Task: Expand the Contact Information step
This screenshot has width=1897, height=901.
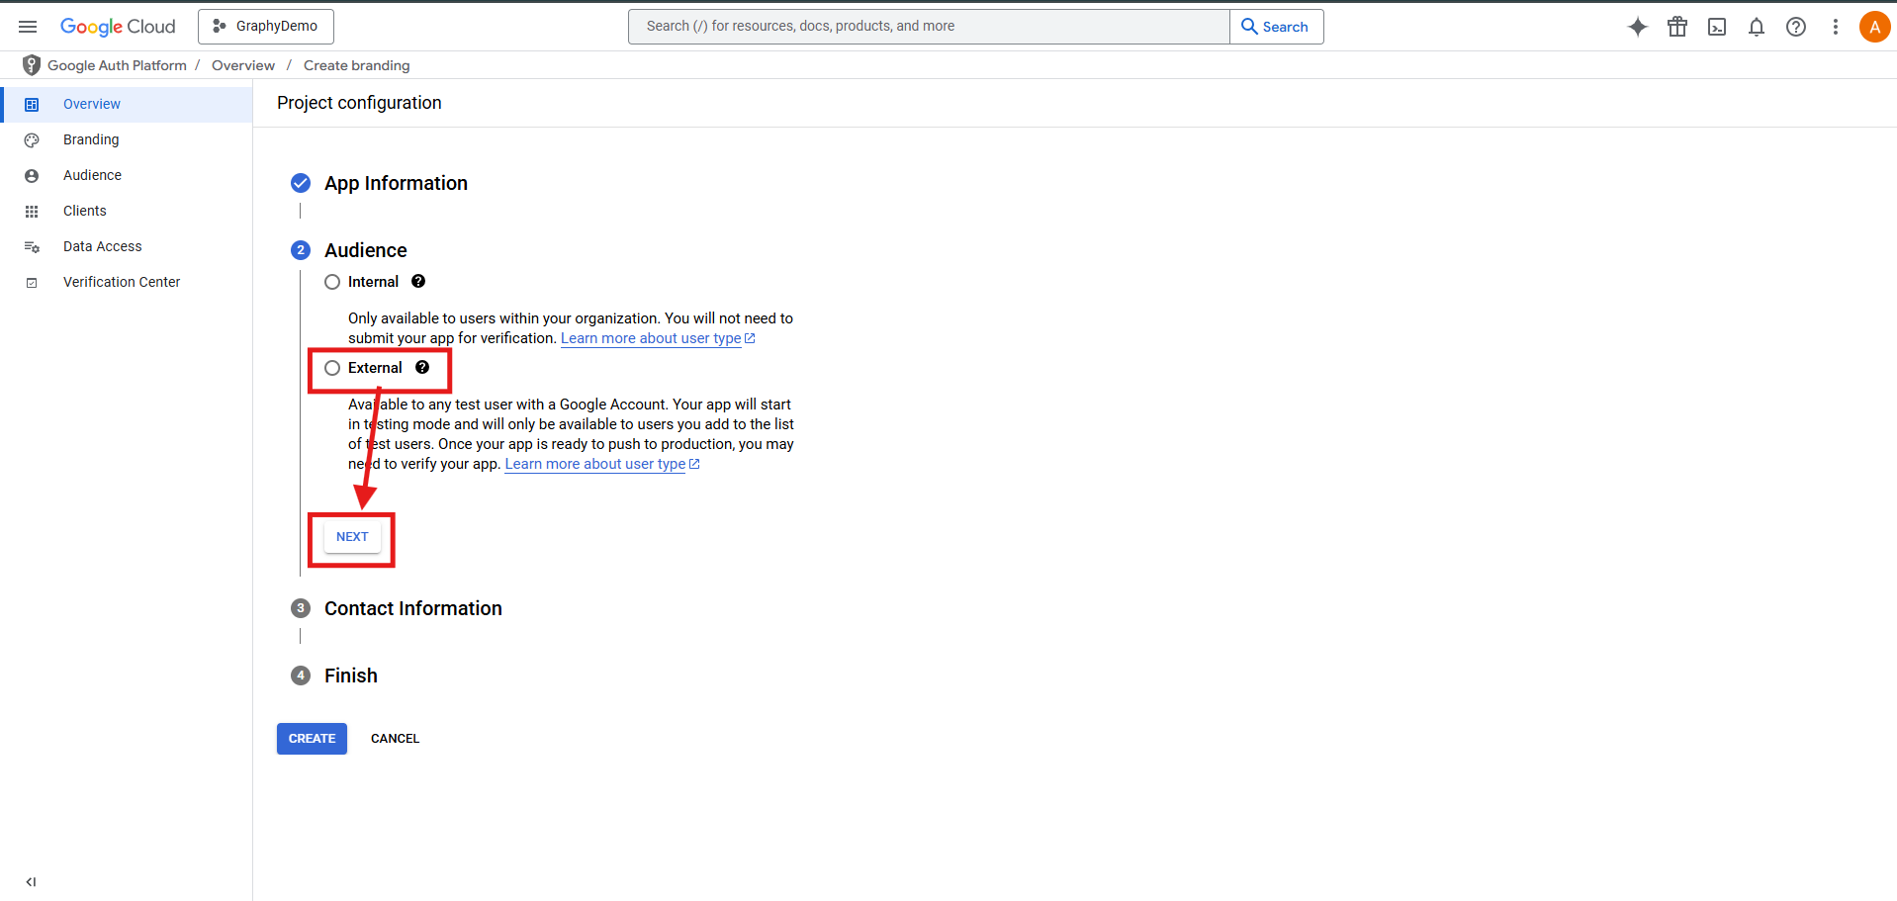Action: click(412, 608)
